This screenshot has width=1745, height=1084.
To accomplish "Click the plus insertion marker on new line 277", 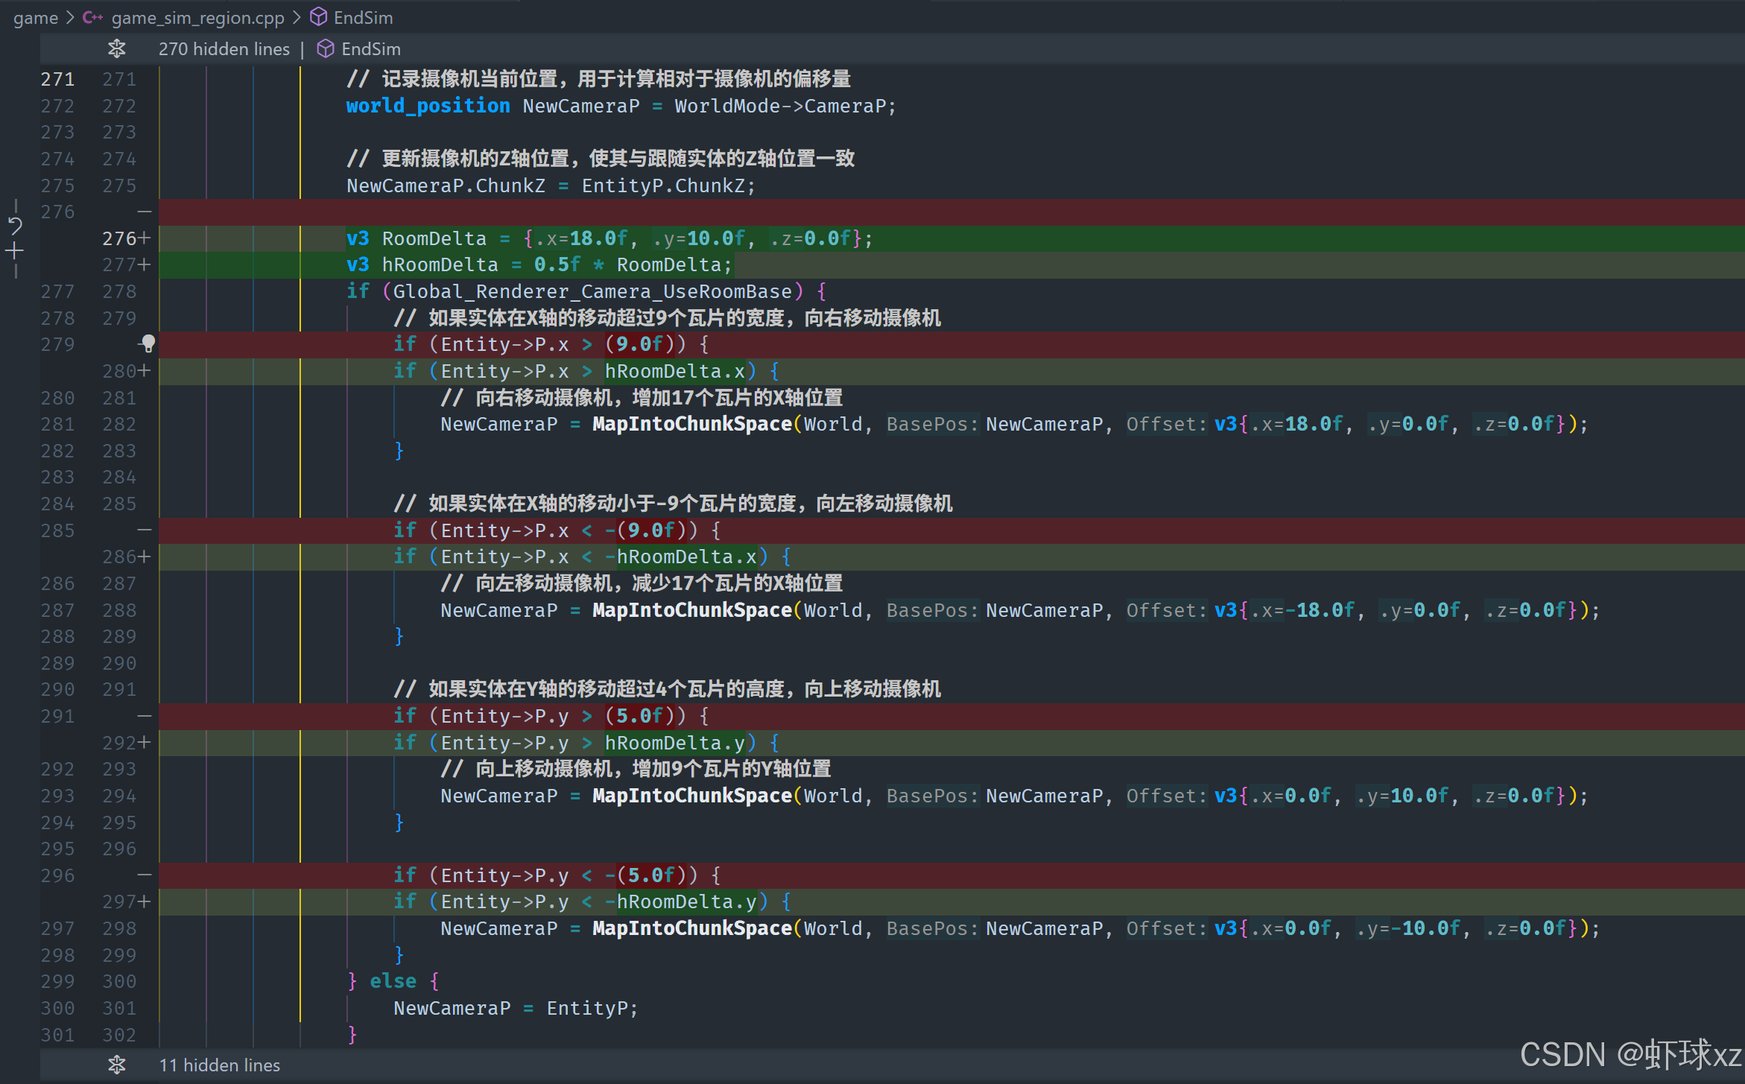I will click(x=145, y=265).
